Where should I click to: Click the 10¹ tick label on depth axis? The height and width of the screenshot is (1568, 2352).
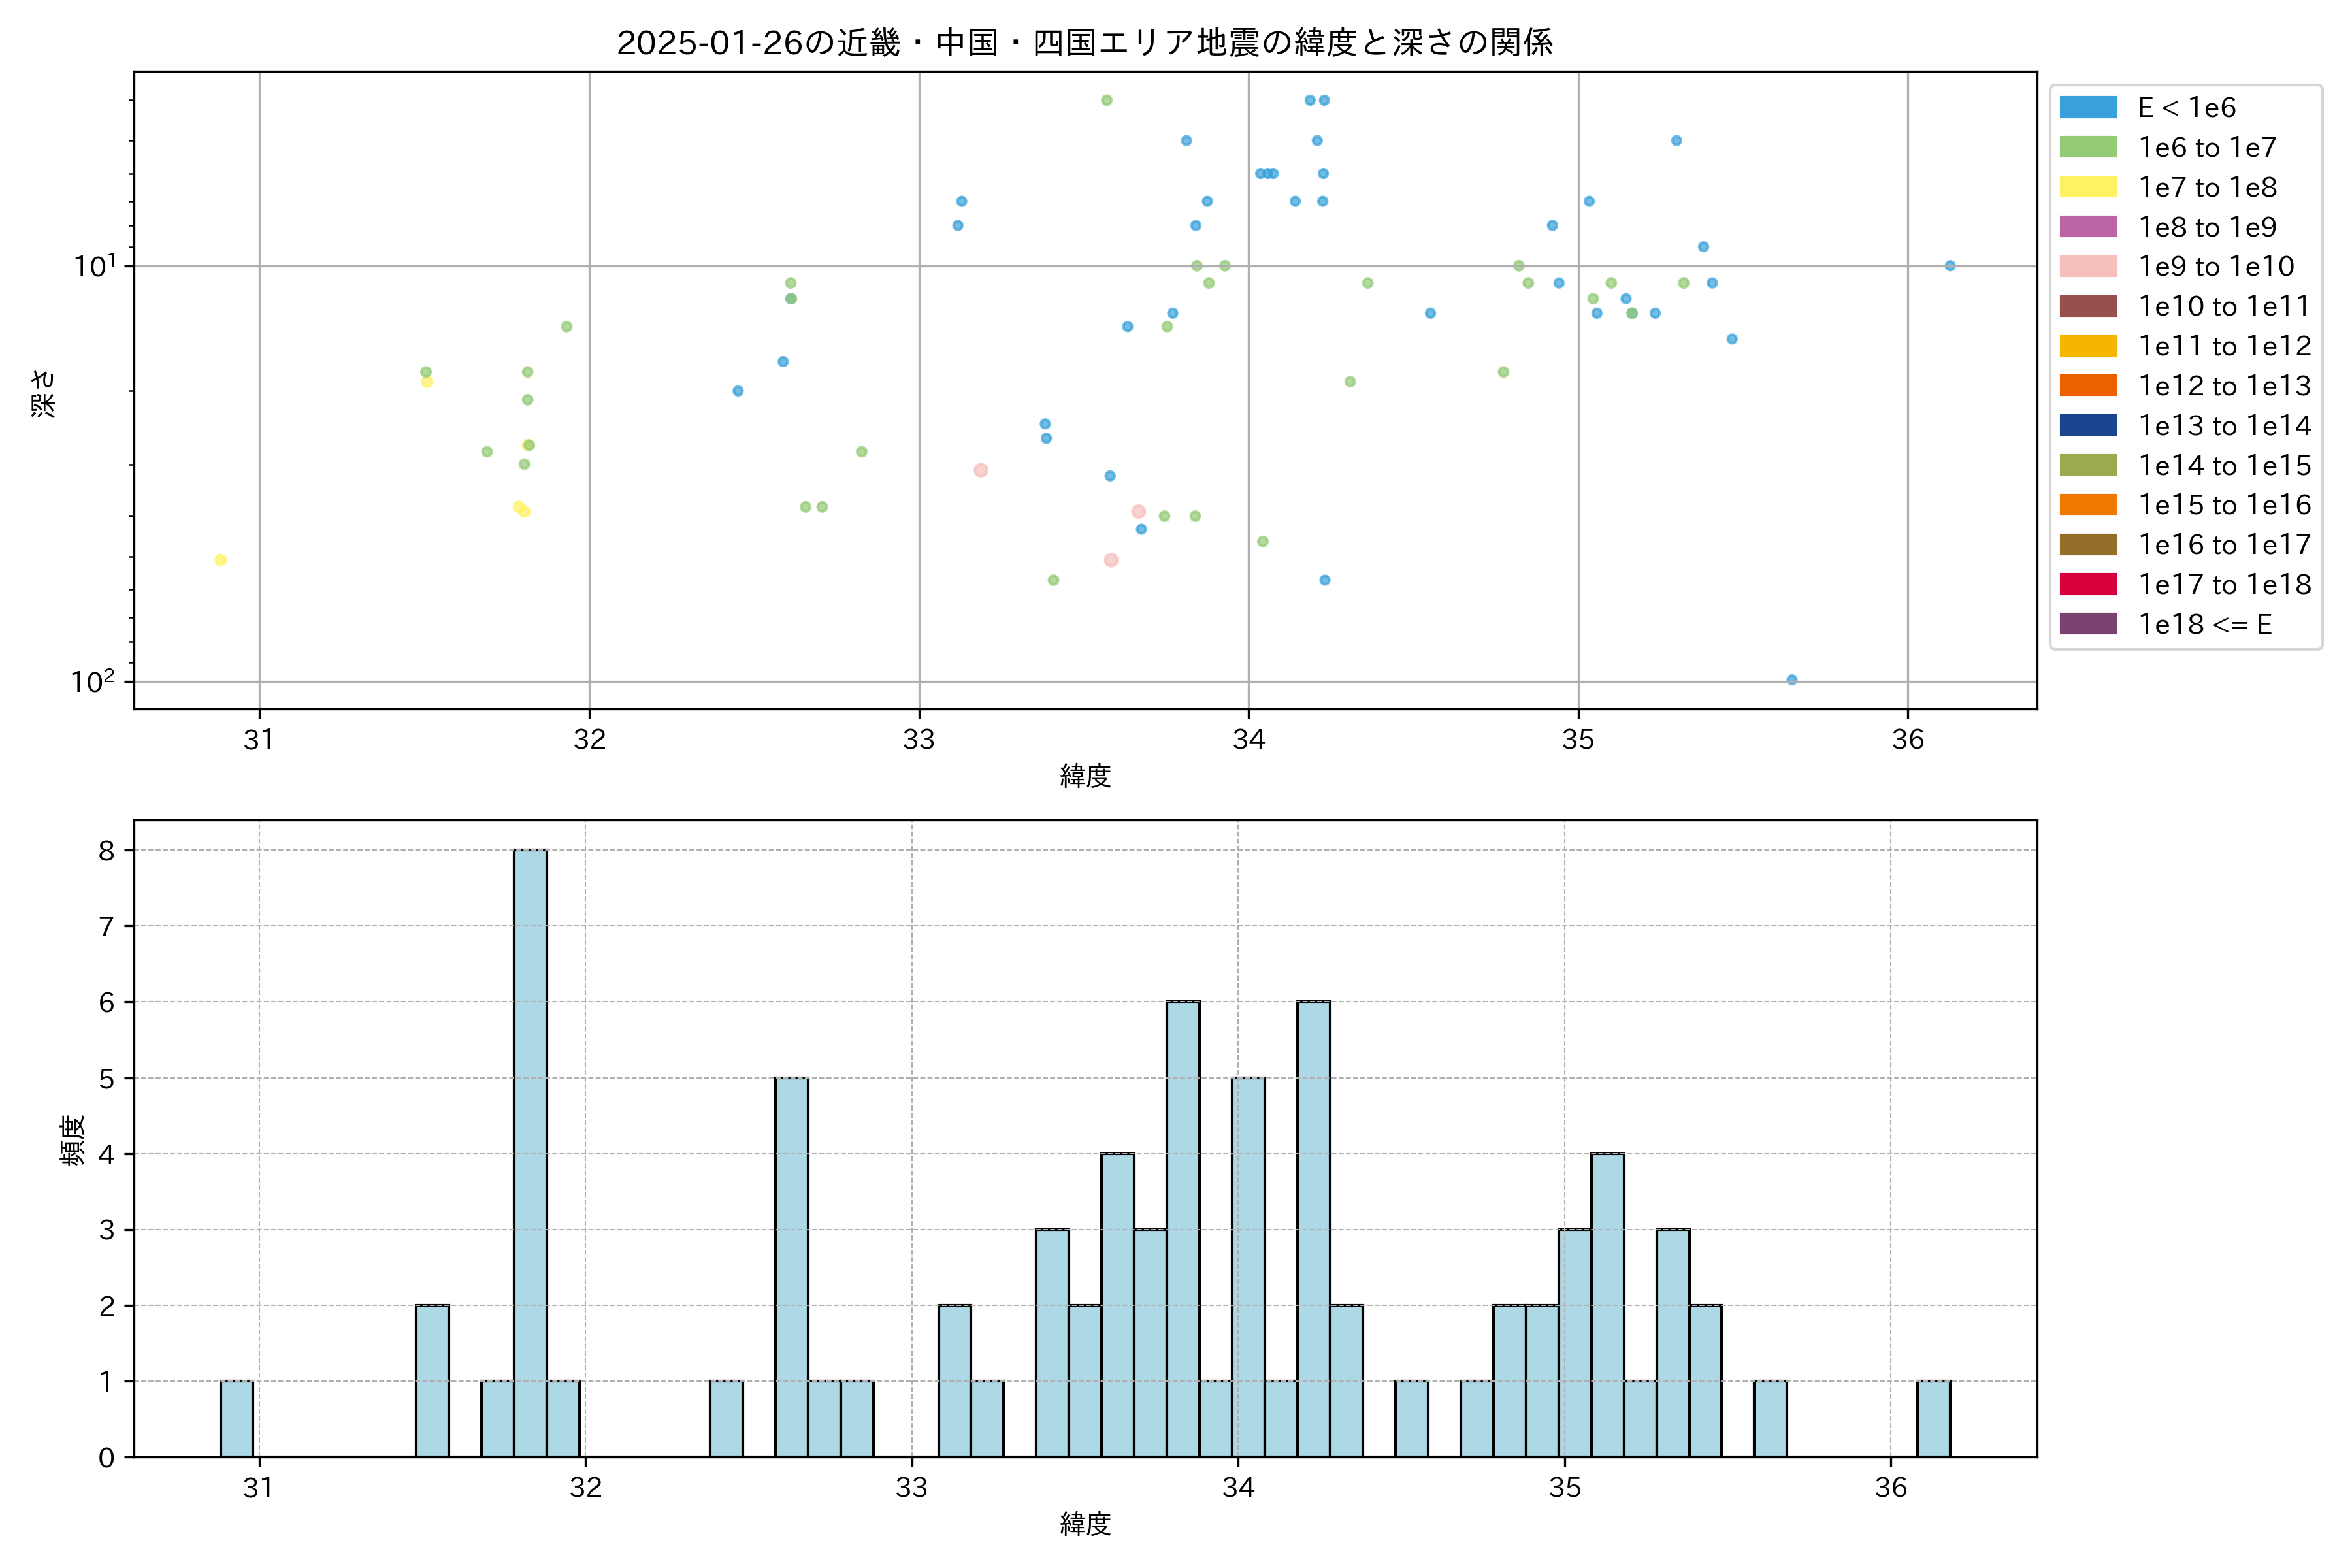point(94,266)
